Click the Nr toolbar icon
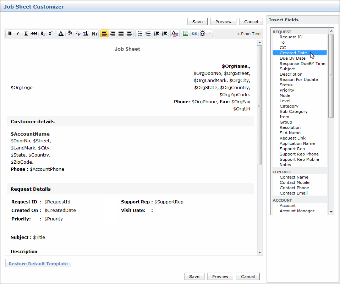 tap(95, 33)
